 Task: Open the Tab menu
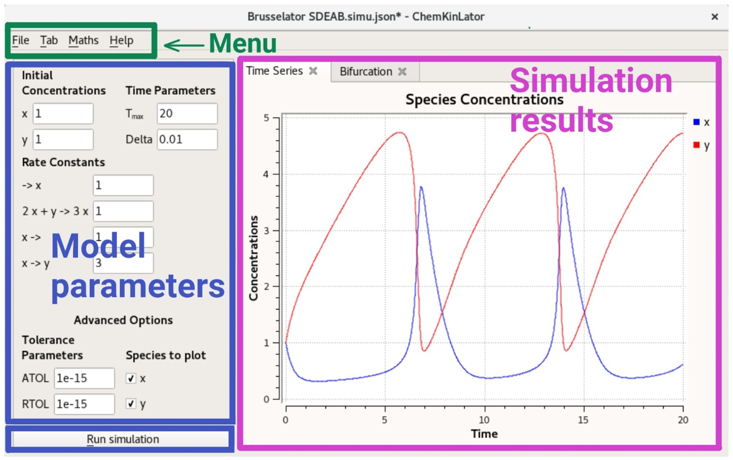48,40
